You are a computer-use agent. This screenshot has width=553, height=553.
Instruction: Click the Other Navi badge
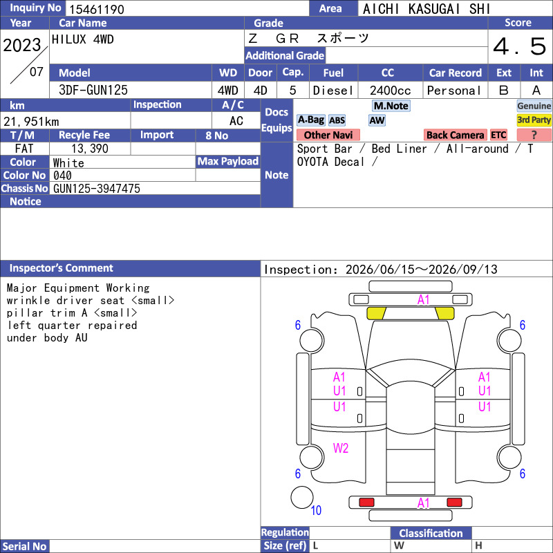click(328, 135)
